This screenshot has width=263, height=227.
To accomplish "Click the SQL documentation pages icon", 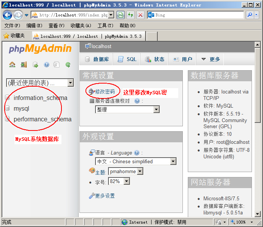I will pos(56,64).
